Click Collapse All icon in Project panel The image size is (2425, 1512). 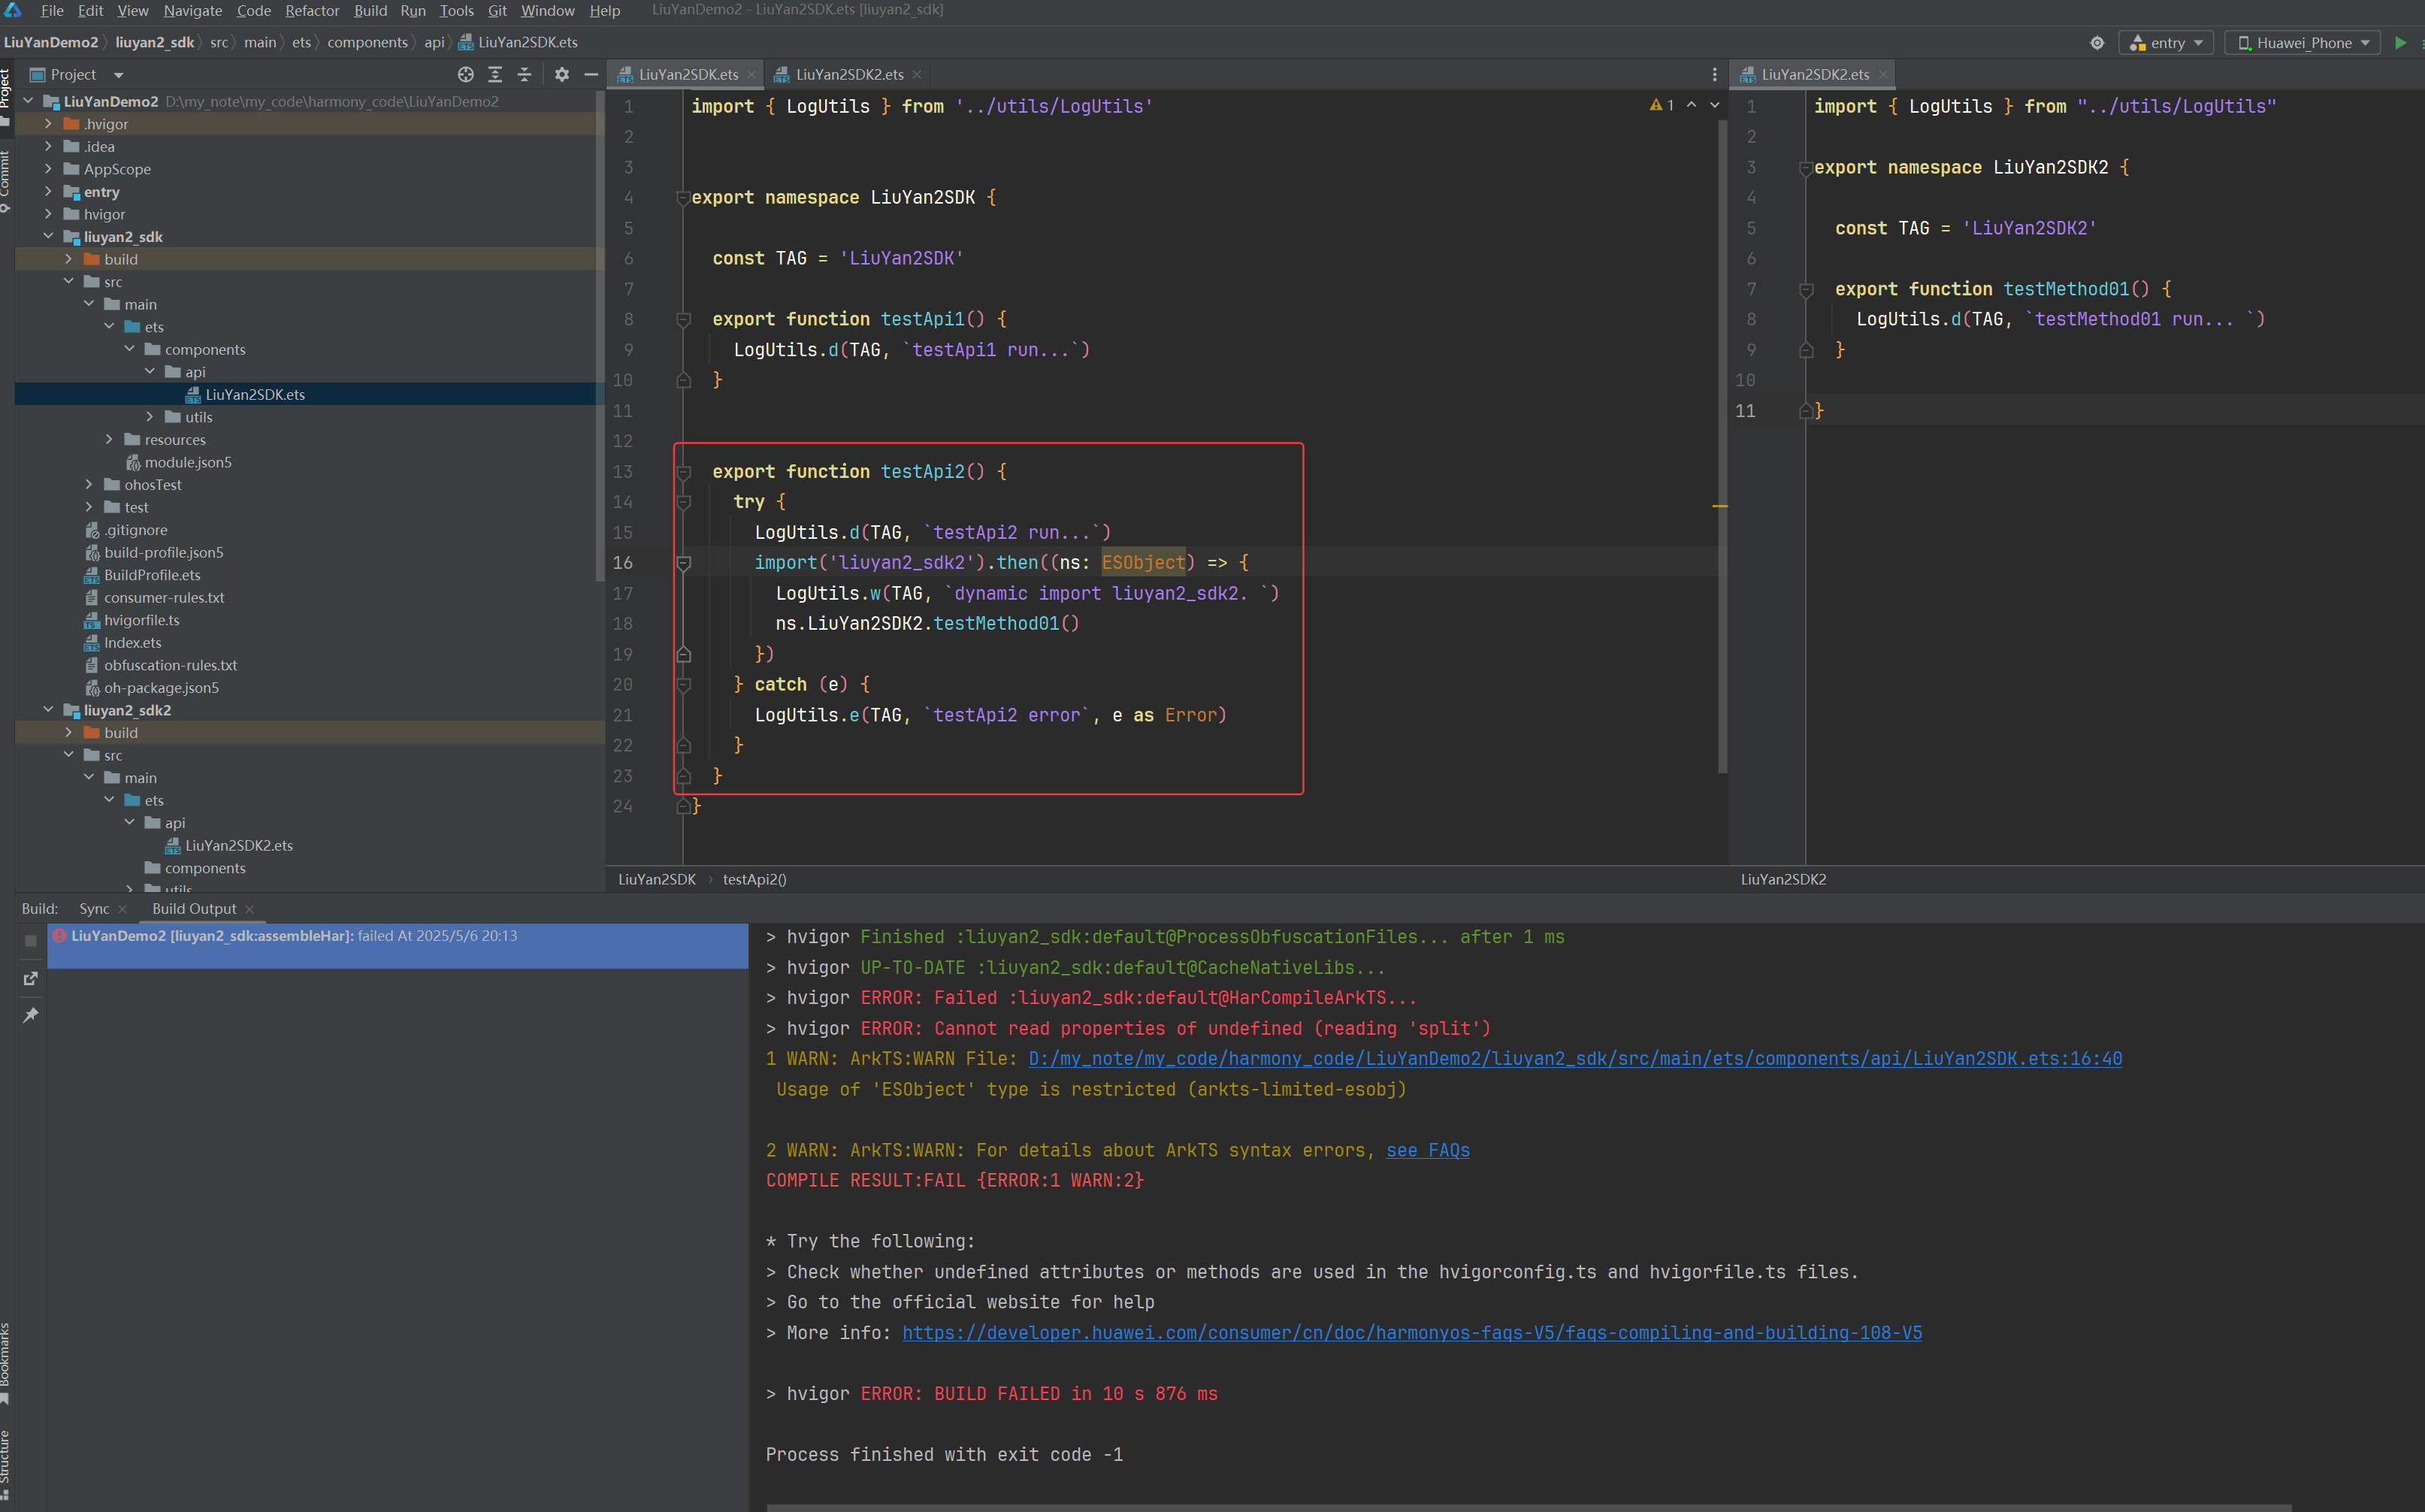click(x=524, y=75)
